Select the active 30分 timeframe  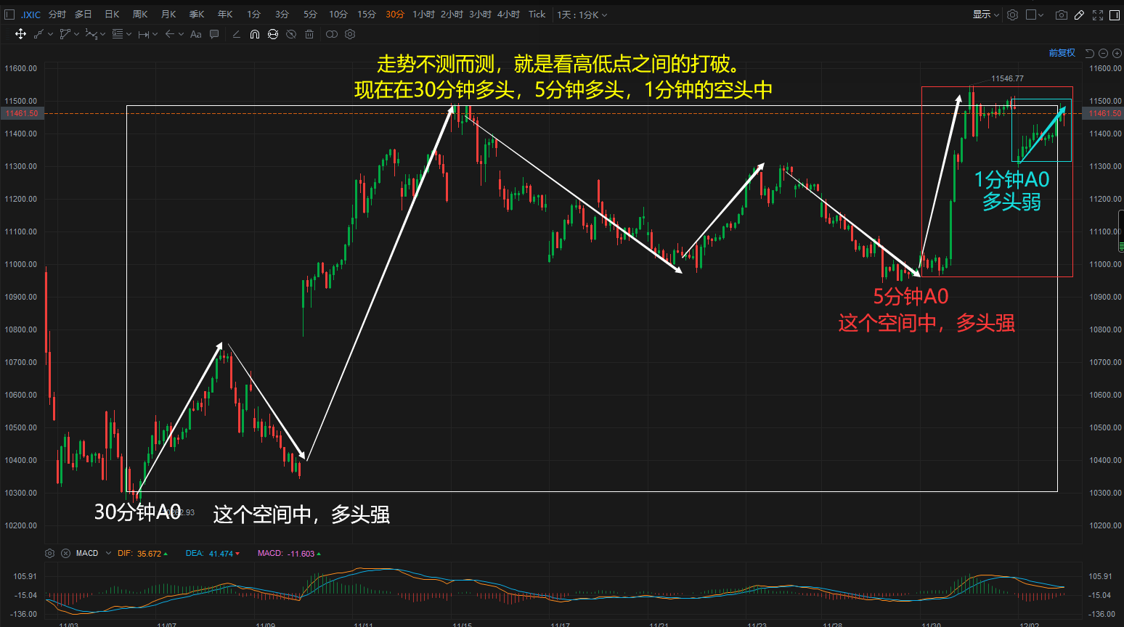(x=395, y=15)
